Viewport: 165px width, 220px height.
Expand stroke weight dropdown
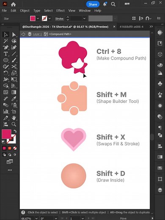[x=84, y=18]
